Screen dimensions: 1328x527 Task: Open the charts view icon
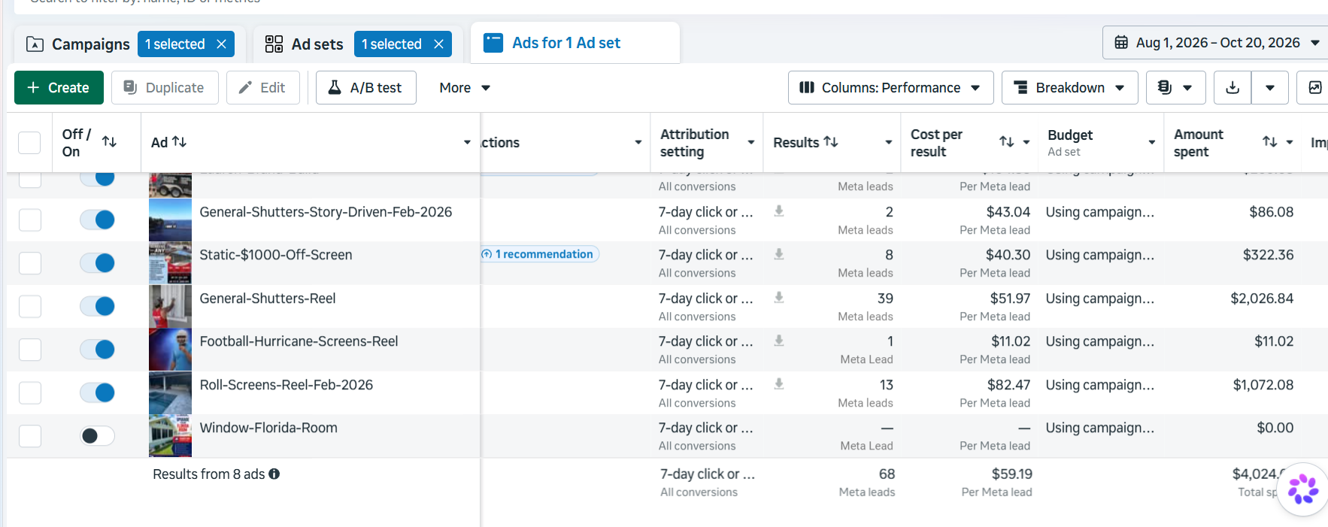(1314, 88)
